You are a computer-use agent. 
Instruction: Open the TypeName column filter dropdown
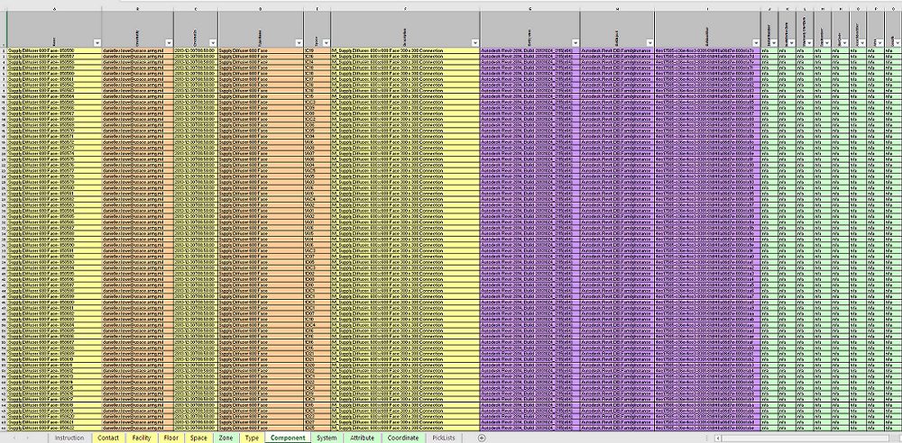[297, 42]
